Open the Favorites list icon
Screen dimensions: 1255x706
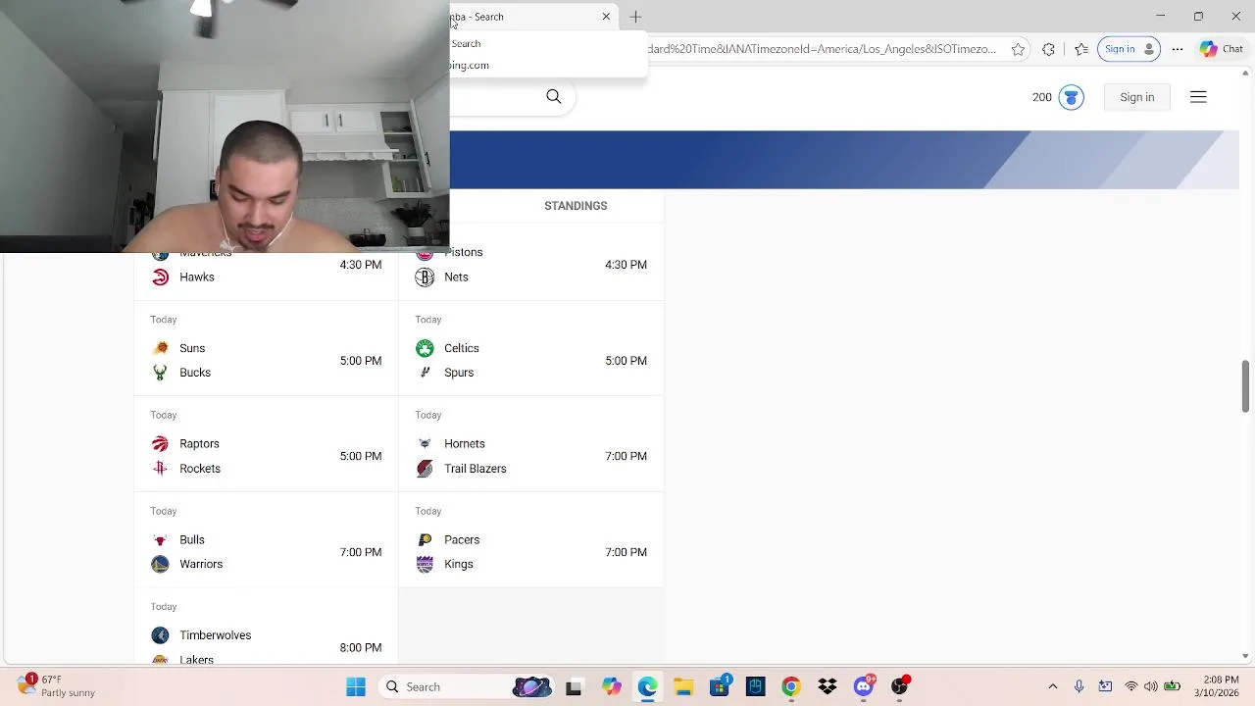[1081, 49]
